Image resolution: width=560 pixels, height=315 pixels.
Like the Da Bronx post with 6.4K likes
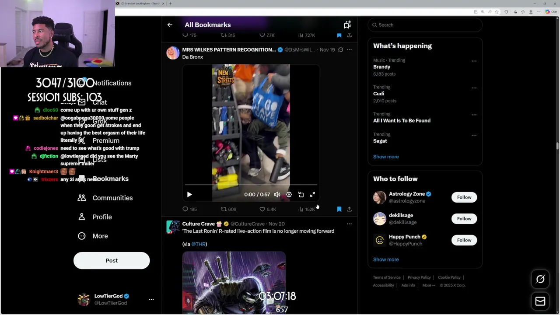tap(268, 209)
